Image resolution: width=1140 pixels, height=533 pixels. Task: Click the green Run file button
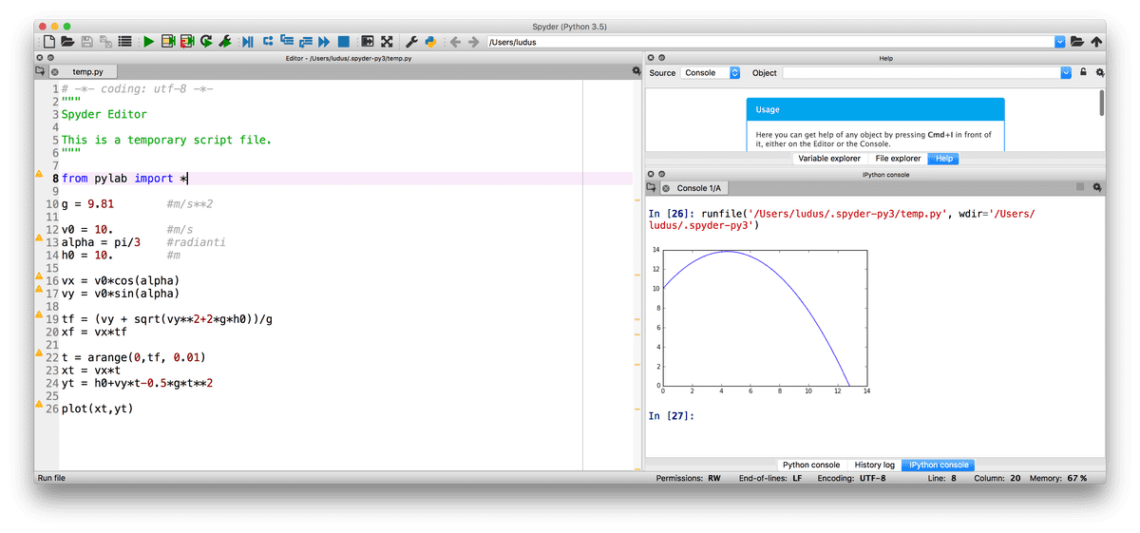tap(148, 42)
